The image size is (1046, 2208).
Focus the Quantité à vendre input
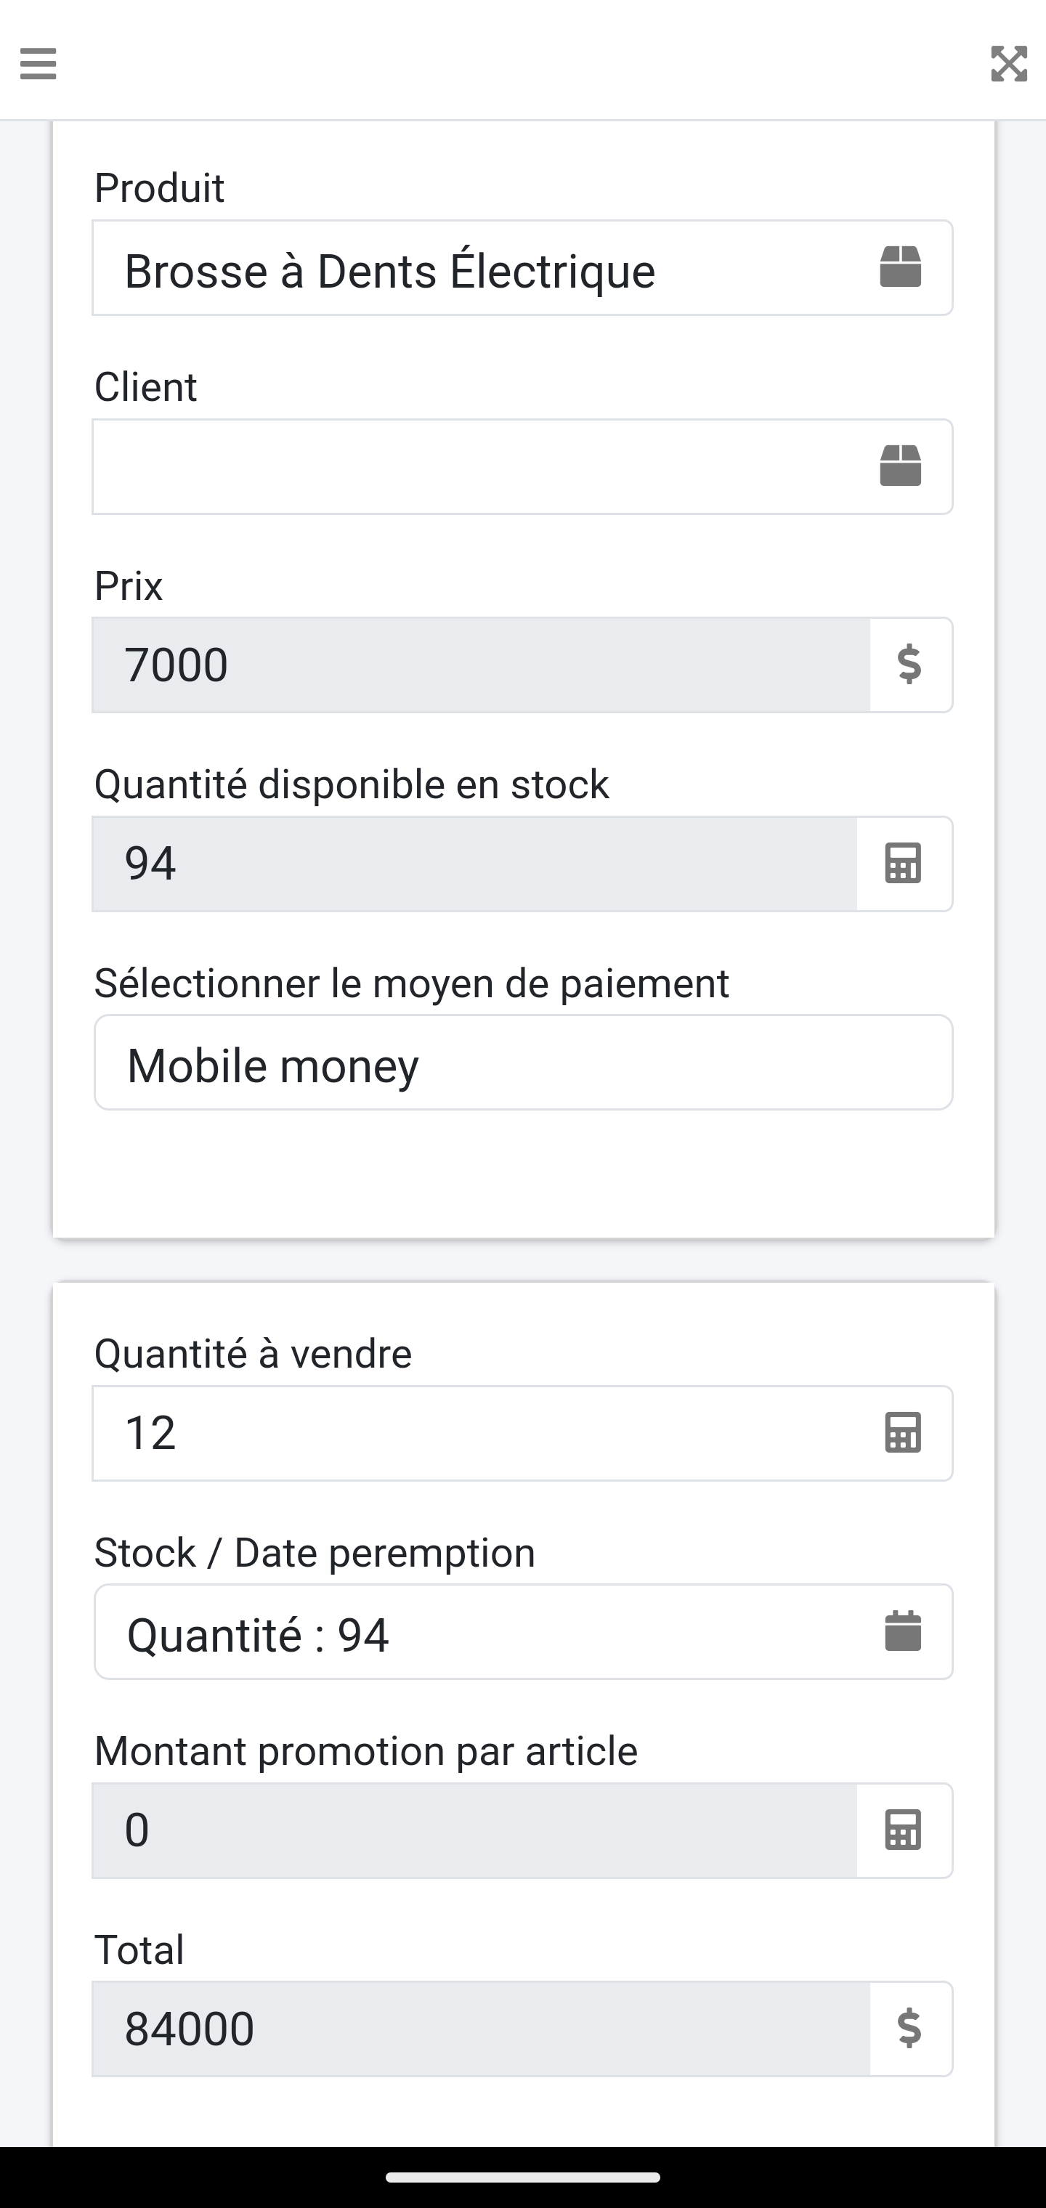(x=480, y=1433)
